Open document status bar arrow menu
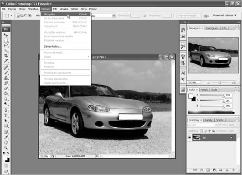The image size is (242, 175). 97,156
